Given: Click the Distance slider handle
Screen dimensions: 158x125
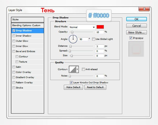Looking at the screenshot, I should point(71,46).
